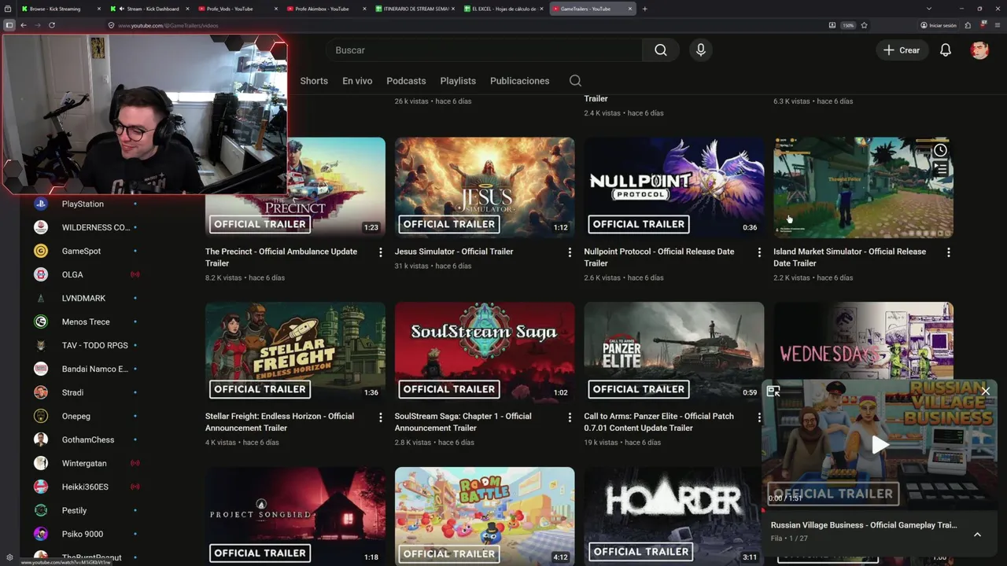The image size is (1007, 566).
Task: Open Nullpoint Protocol thumbnail
Action: tap(674, 188)
